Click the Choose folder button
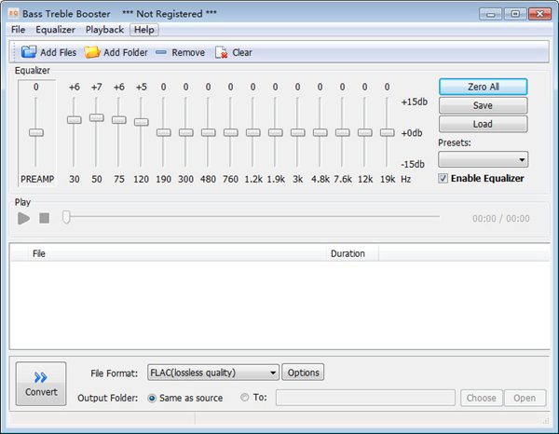This screenshot has width=559, height=434. (482, 398)
